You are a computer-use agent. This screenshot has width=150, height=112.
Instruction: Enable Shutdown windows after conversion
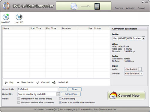click(19, 102)
